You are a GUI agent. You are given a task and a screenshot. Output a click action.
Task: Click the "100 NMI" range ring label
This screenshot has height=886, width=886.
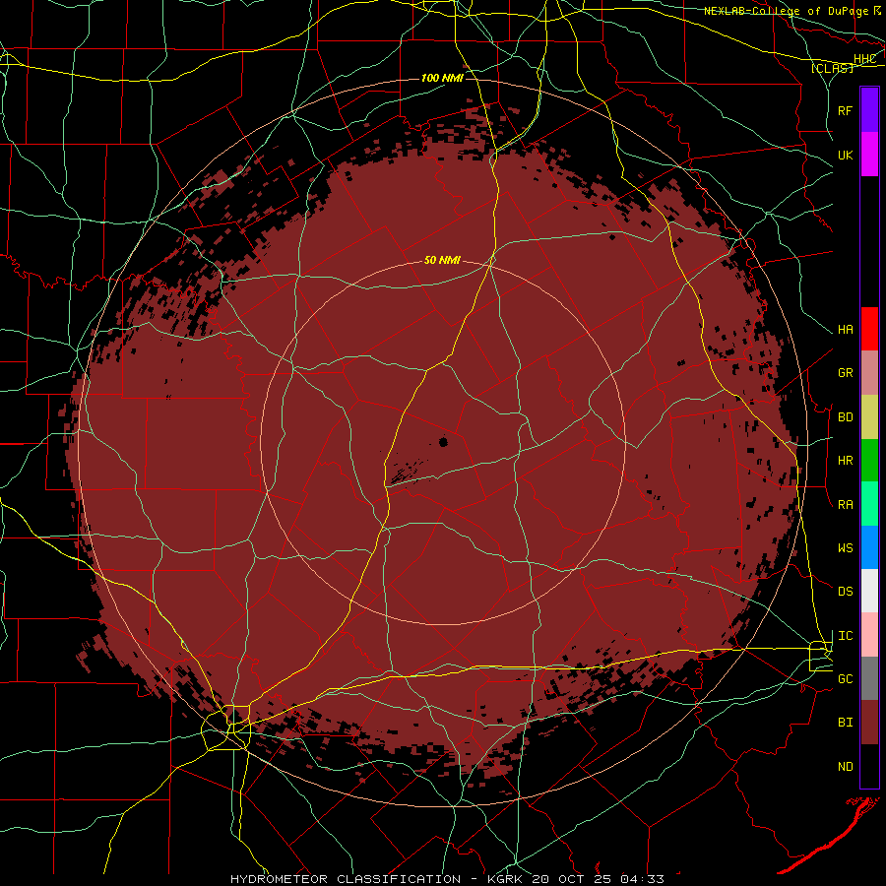[x=442, y=78]
